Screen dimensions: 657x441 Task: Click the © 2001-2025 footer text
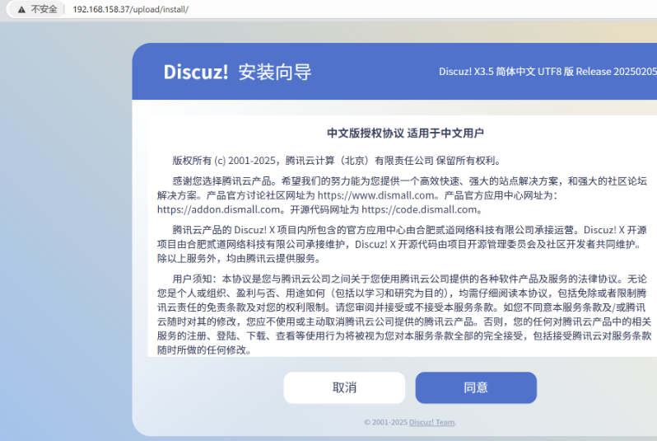[385, 422]
